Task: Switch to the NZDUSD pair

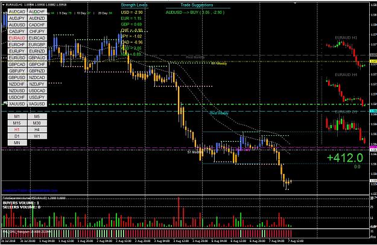Action: (17, 91)
